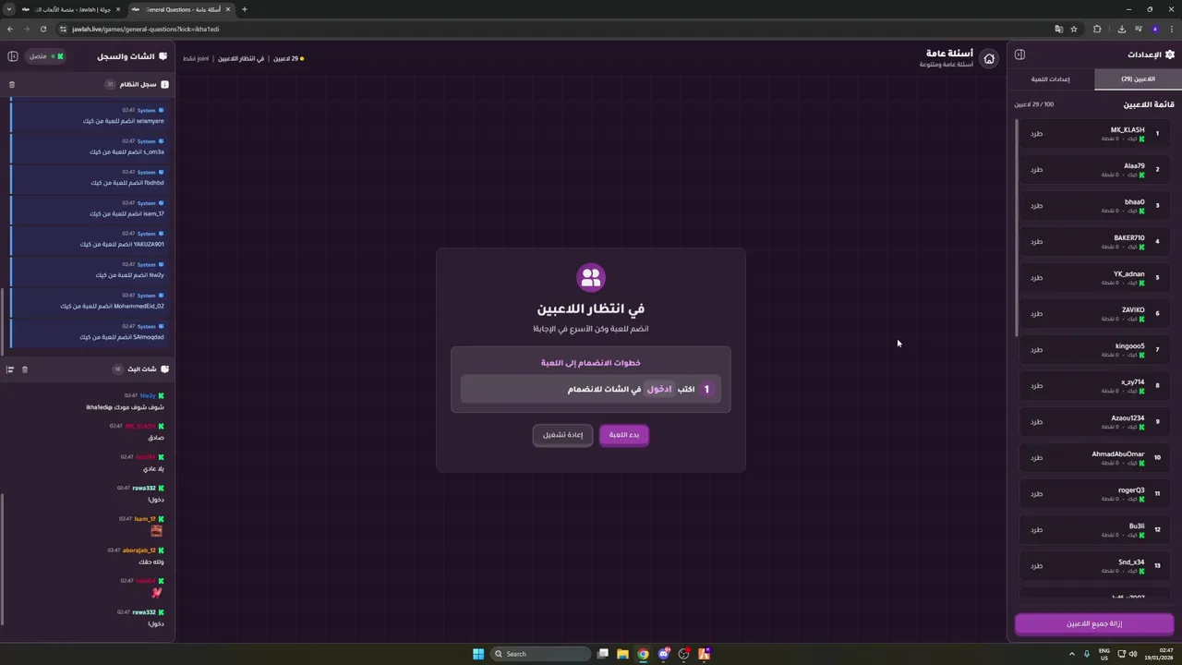Open the browser profile avatar
The image size is (1182, 665).
pos(1154,29)
